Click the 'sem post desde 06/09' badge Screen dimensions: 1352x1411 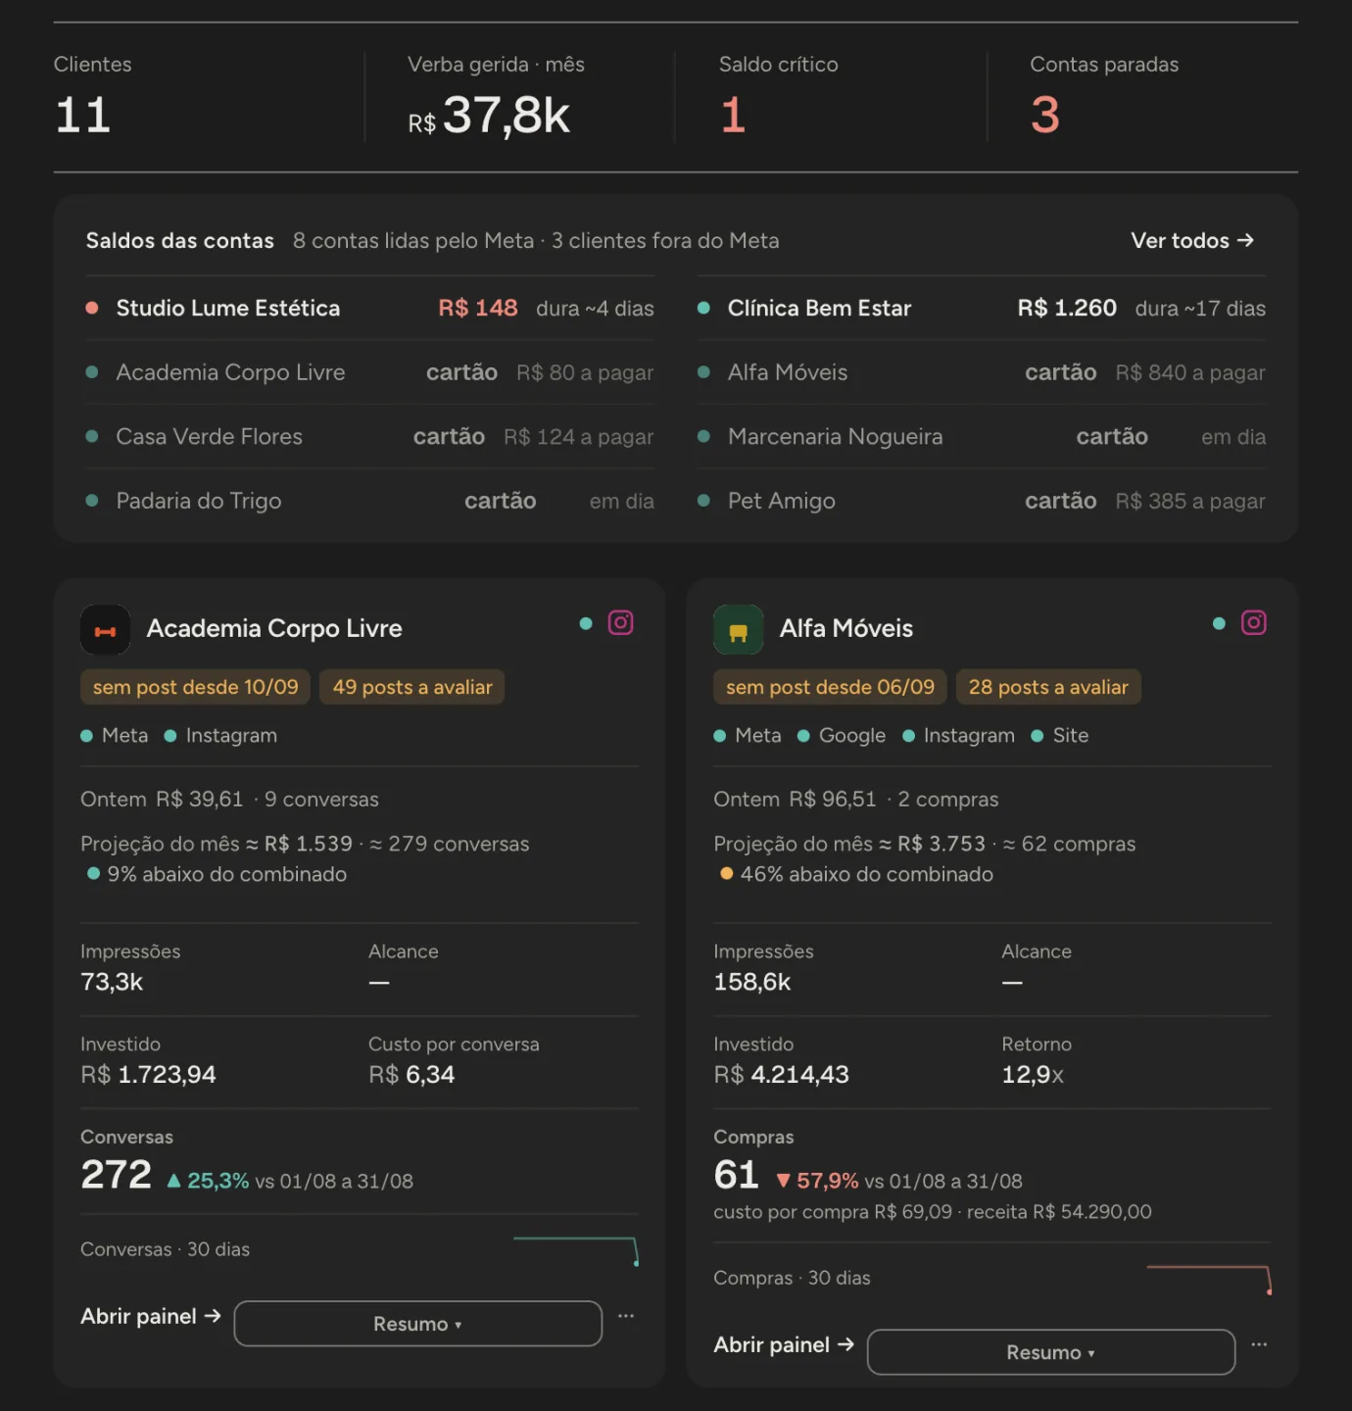(x=830, y=687)
